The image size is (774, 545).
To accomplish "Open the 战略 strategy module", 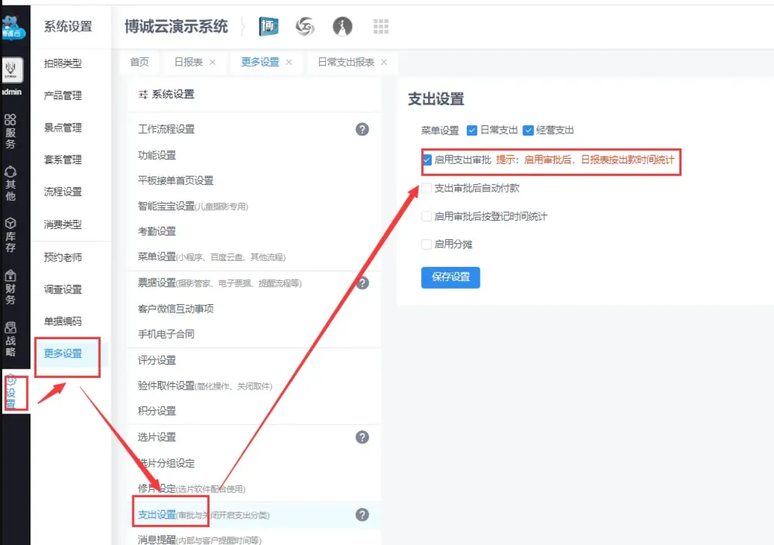I will pos(11,338).
